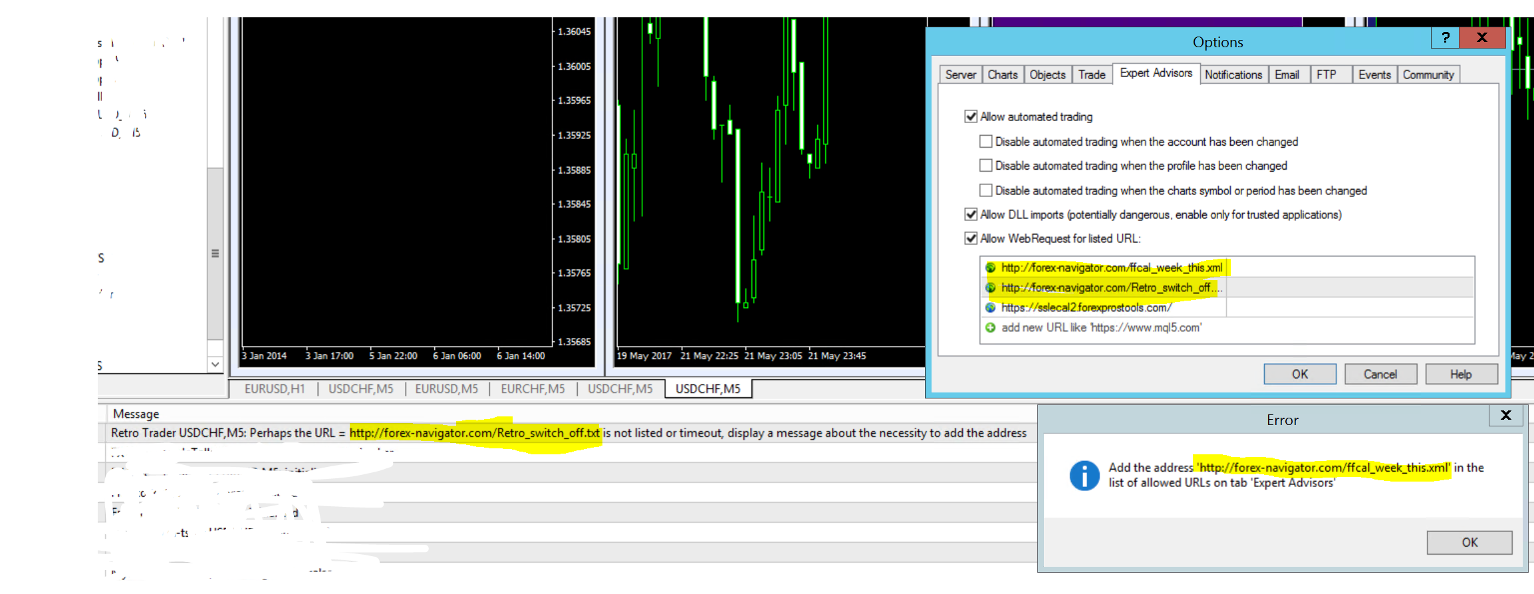Click the '19 May 2017' date on time axis
The width and height of the screenshot is (1534, 594).
[x=644, y=356]
